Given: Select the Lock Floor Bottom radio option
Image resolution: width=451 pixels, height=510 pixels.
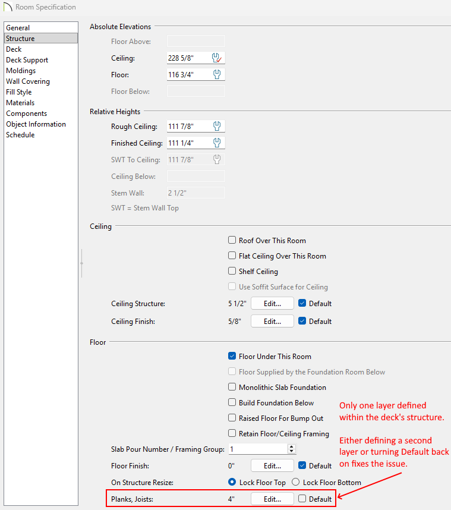Looking at the screenshot, I should [x=295, y=482].
